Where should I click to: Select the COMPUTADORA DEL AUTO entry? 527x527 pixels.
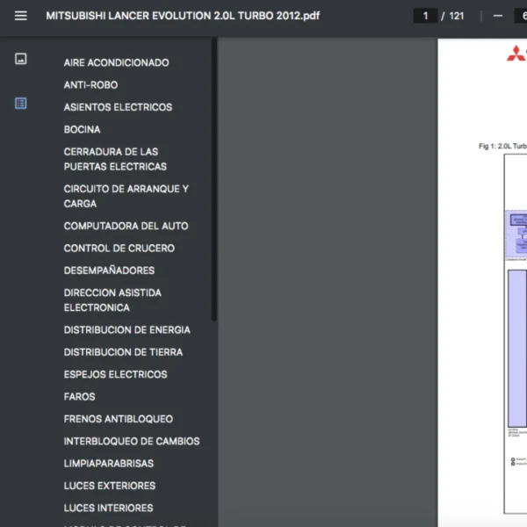pyautogui.click(x=126, y=226)
